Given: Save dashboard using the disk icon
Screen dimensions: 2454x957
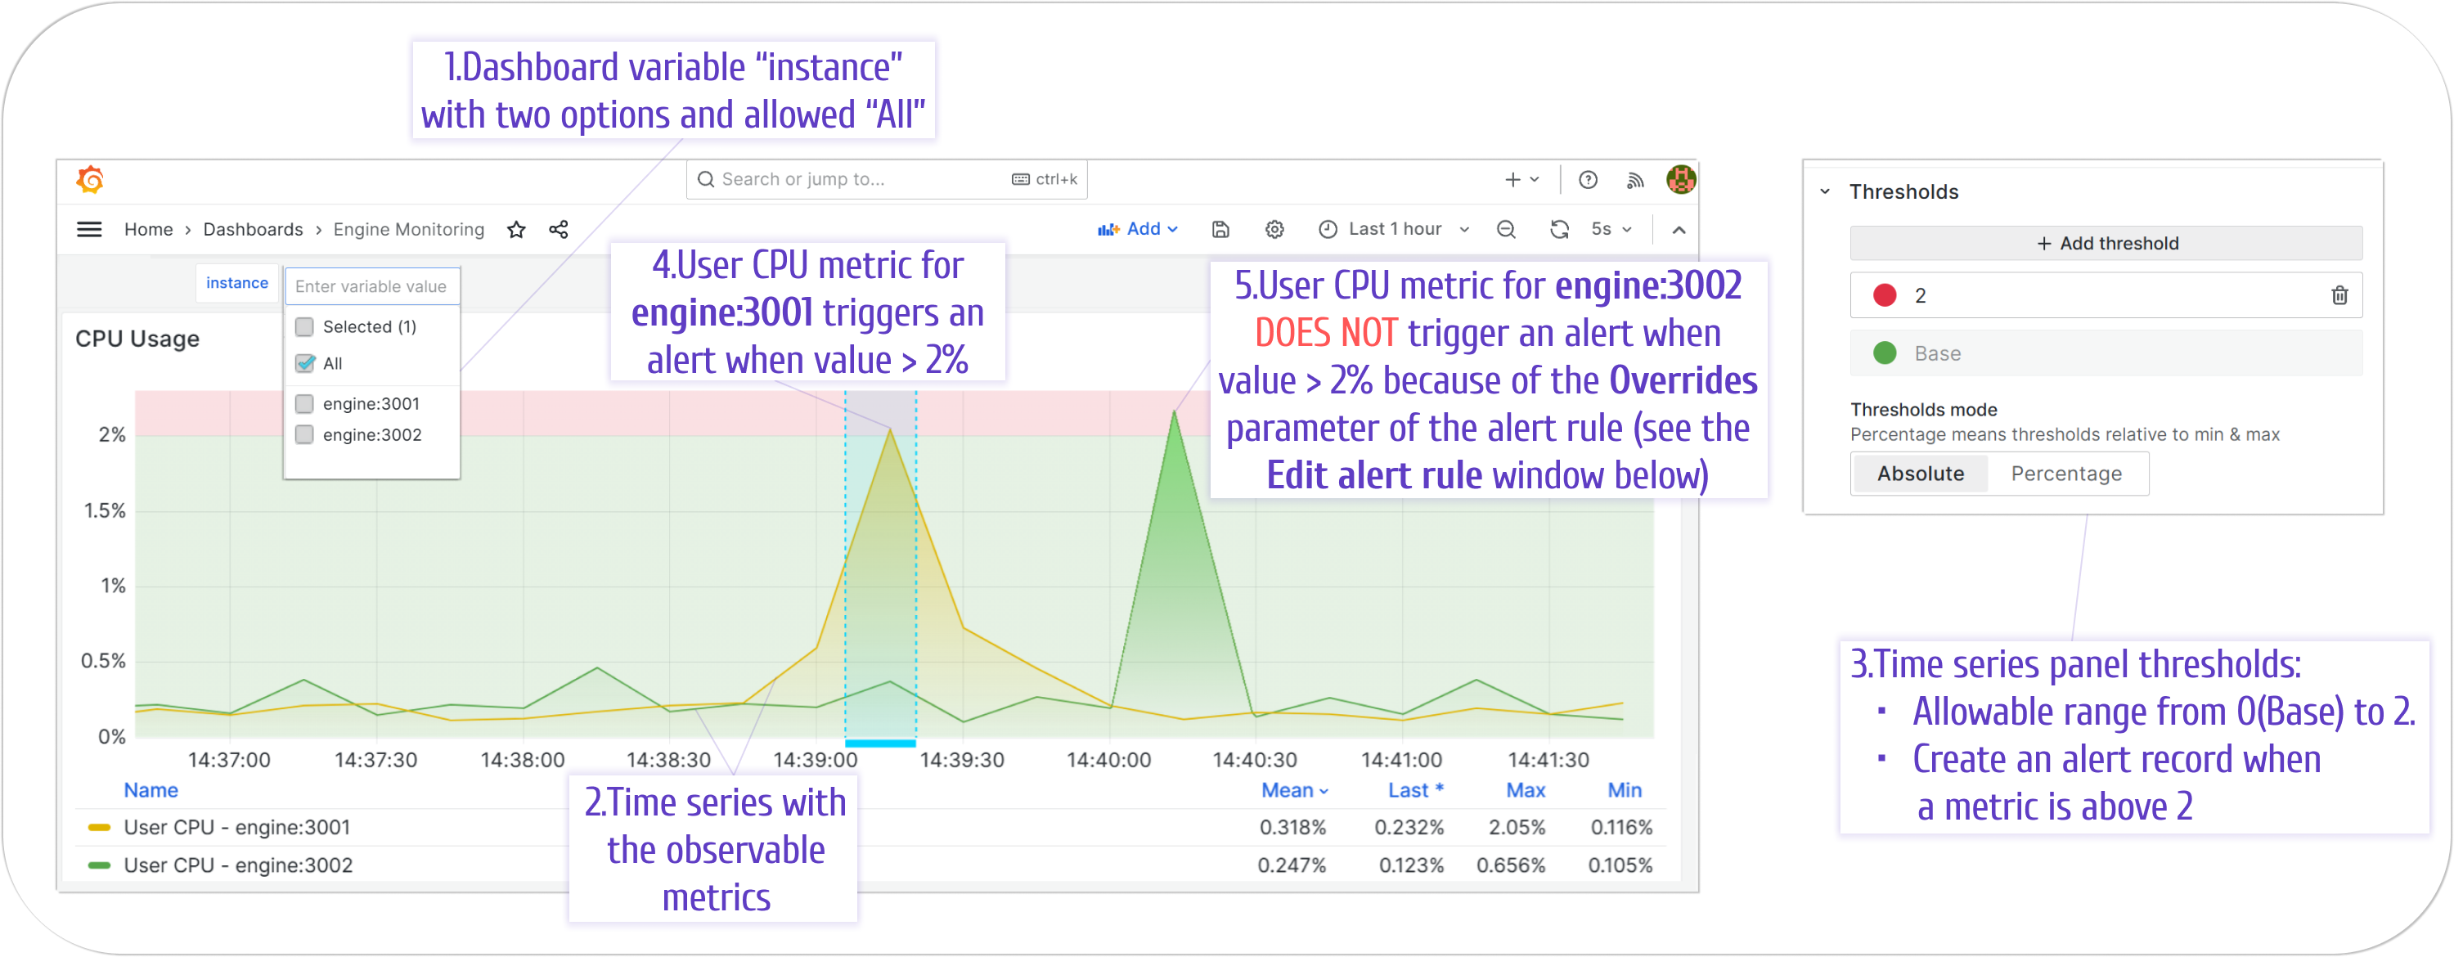Looking at the screenshot, I should tap(1220, 230).
